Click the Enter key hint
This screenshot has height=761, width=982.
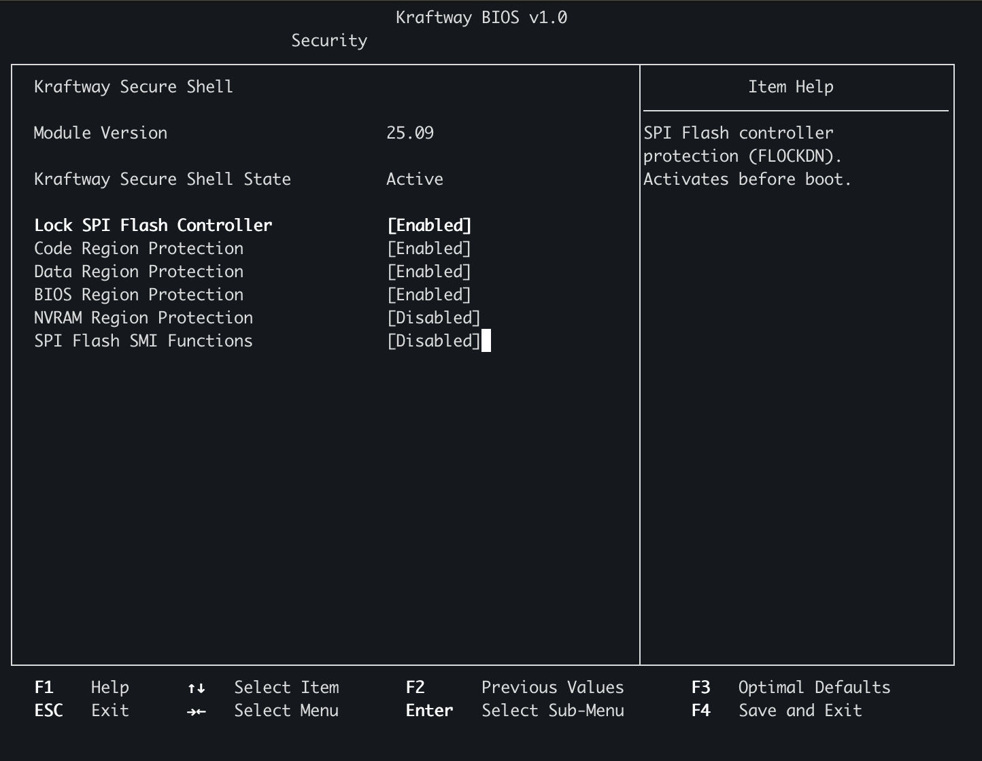coord(429,711)
